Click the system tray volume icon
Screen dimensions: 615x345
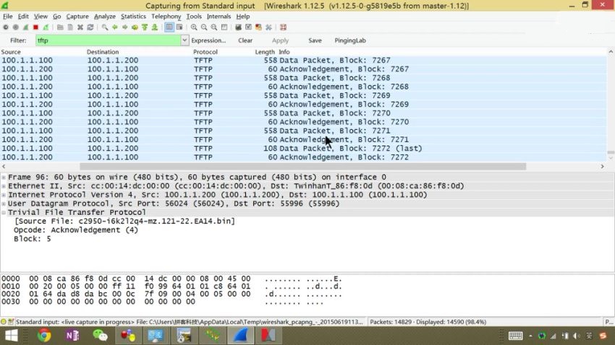(577, 336)
